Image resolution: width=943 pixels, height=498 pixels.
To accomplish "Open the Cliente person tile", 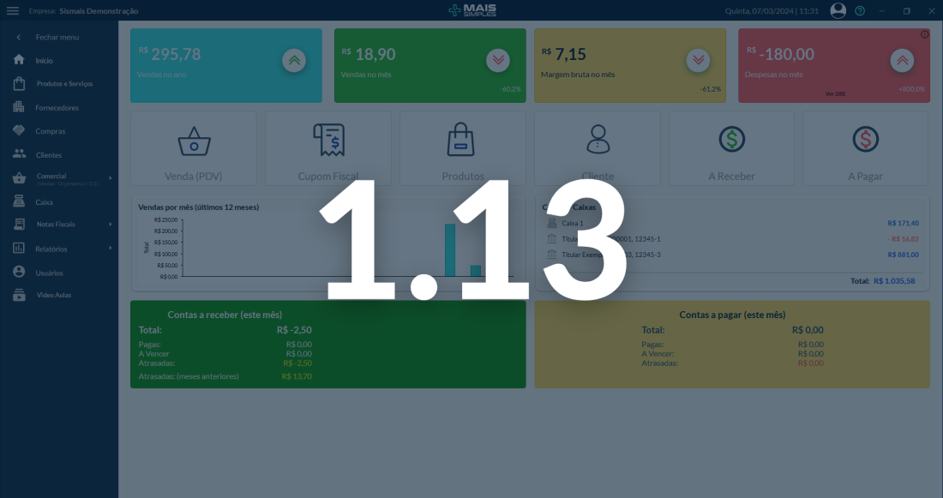I will (598, 148).
